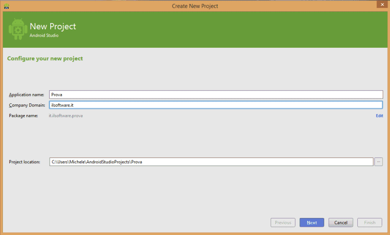Open the project location browse button

coord(378,162)
